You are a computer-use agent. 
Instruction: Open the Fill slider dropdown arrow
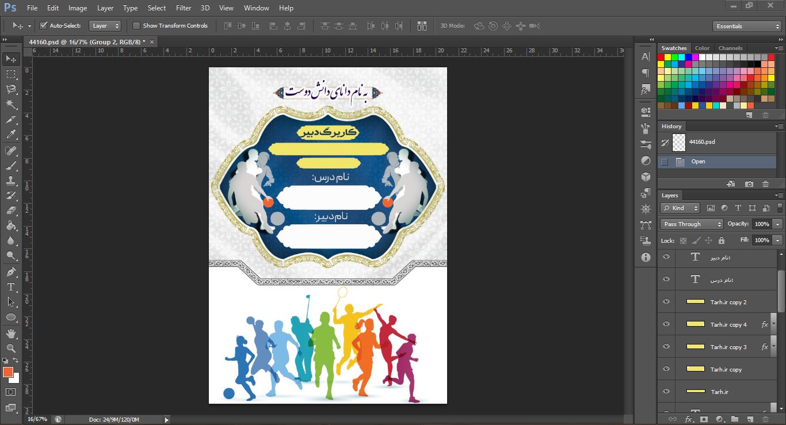(x=778, y=240)
